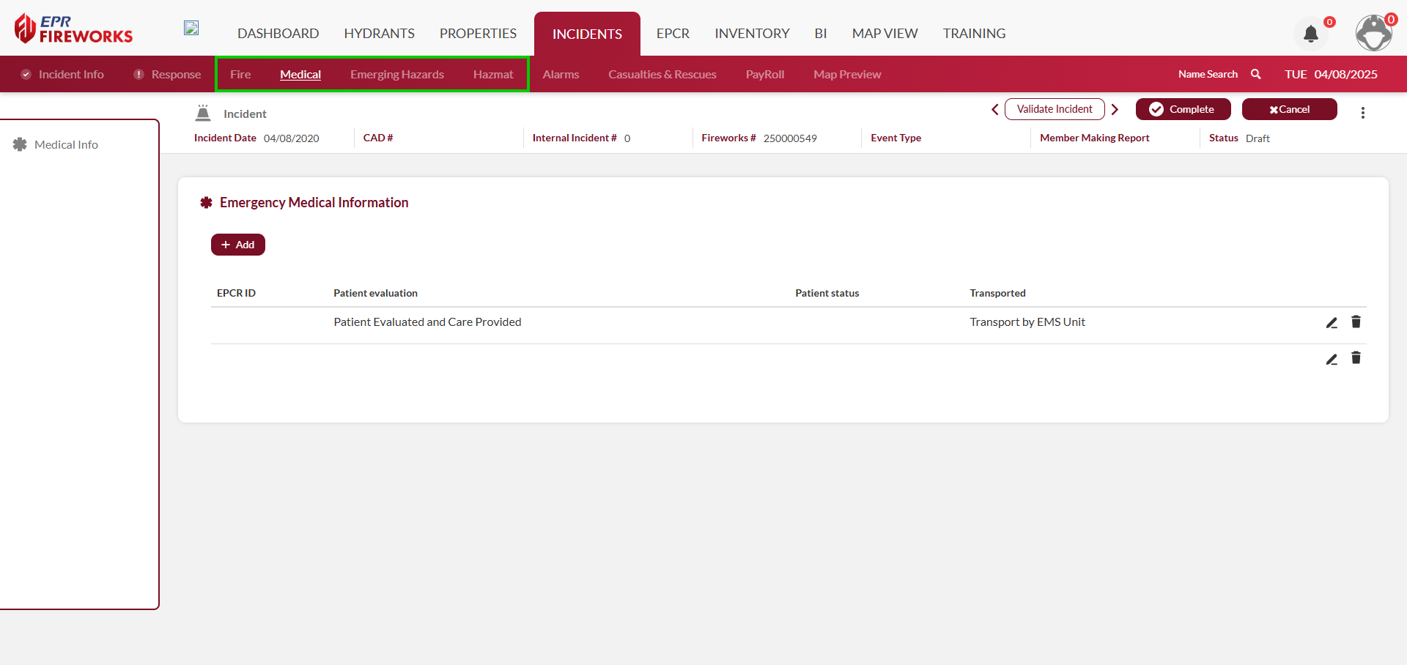Go to the next step with right chevron

tap(1115, 109)
